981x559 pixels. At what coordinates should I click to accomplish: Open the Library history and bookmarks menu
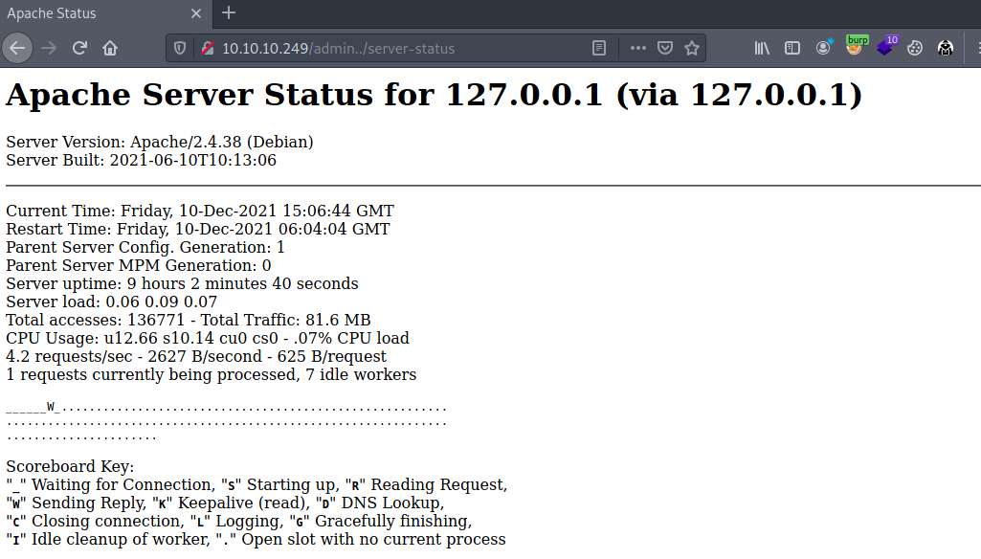[762, 48]
